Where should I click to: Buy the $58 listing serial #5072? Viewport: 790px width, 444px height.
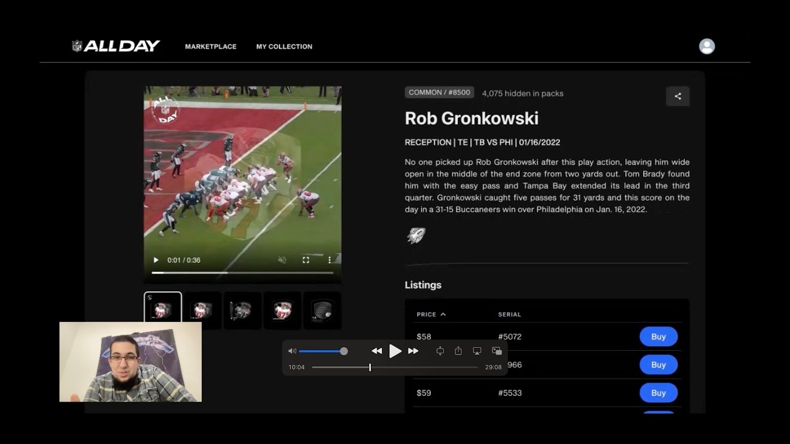click(x=659, y=337)
